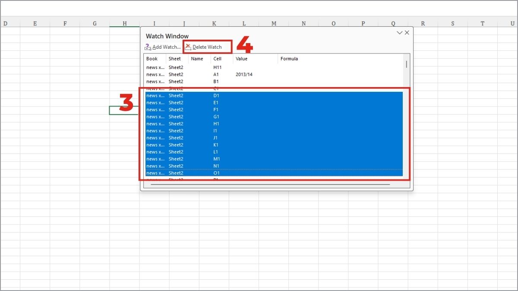
Task: Select the watch row for cell A1
Action: [273, 75]
